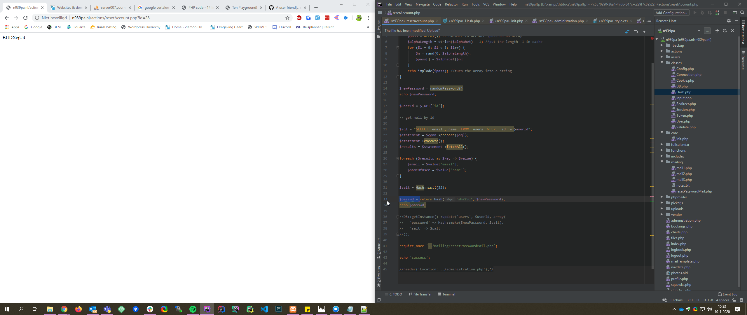The image size is (747, 315).
Task: Click the listen for PHP debug connections icon
Action: click(x=717, y=13)
